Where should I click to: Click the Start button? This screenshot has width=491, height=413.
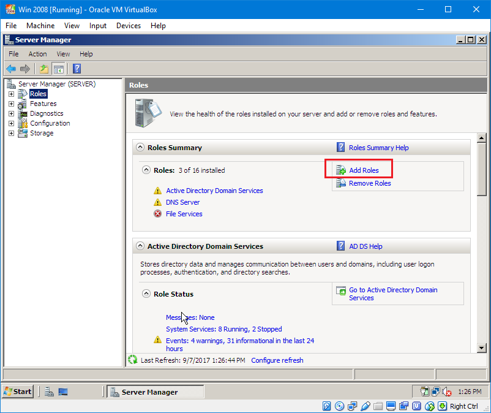click(x=18, y=392)
